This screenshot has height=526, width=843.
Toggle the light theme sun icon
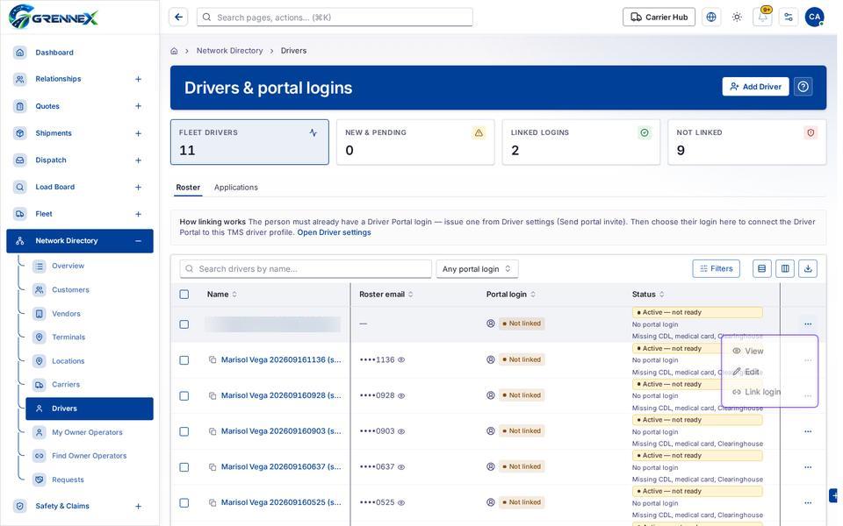pyautogui.click(x=737, y=18)
